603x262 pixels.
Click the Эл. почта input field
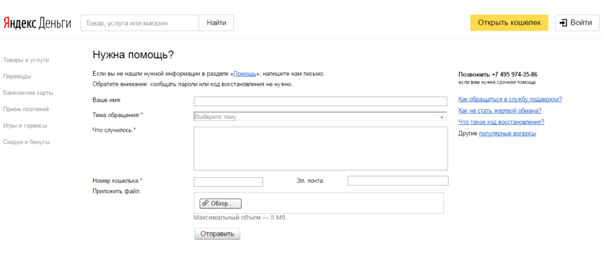397,181
